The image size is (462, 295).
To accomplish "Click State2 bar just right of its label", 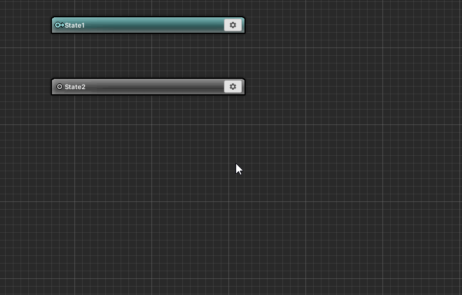I will 96,87.
